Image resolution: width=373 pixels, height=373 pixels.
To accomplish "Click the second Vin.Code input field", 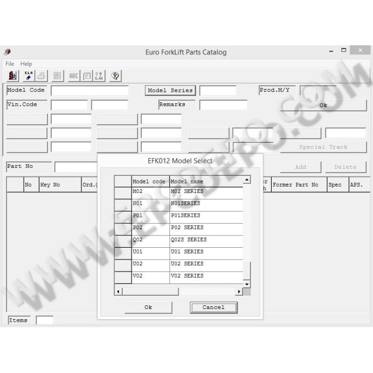I will click(110, 105).
